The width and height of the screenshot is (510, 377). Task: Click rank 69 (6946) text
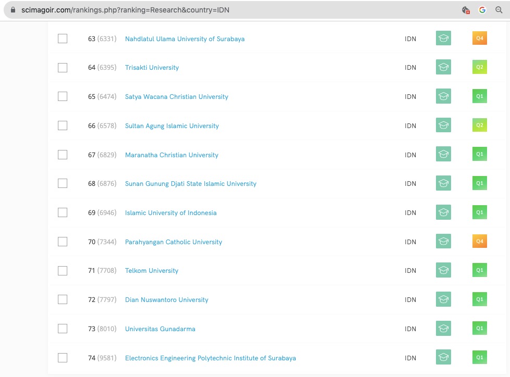pyautogui.click(x=102, y=213)
